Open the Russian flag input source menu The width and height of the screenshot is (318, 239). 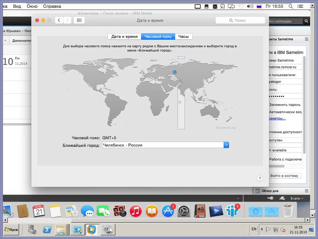pos(259,6)
